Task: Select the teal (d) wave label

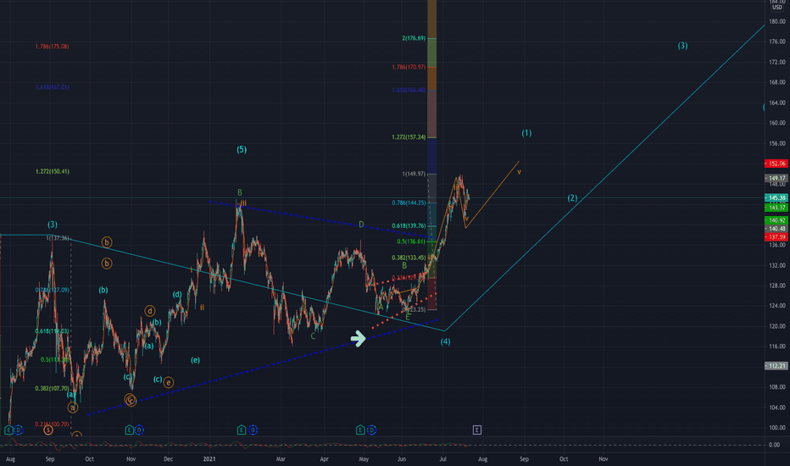Action: click(x=177, y=294)
